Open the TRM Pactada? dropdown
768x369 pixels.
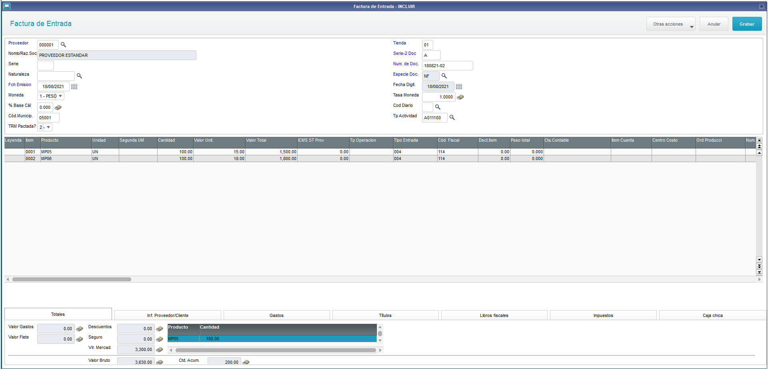click(45, 127)
